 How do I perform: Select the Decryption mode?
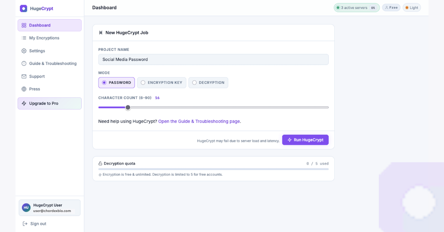pyautogui.click(x=208, y=83)
